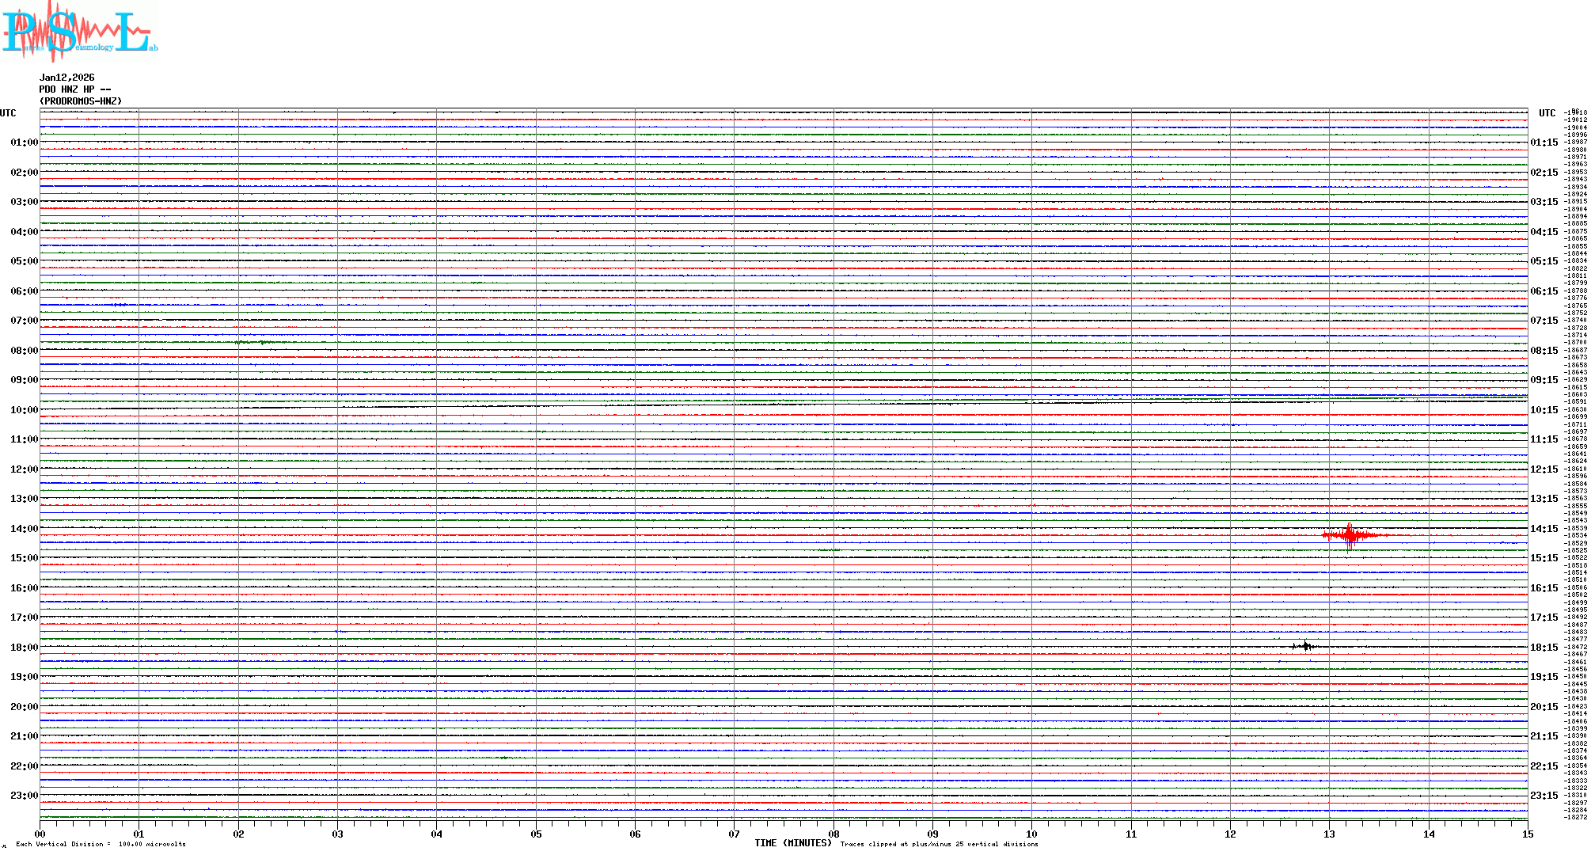Click the left UTC axis label

tap(8, 113)
